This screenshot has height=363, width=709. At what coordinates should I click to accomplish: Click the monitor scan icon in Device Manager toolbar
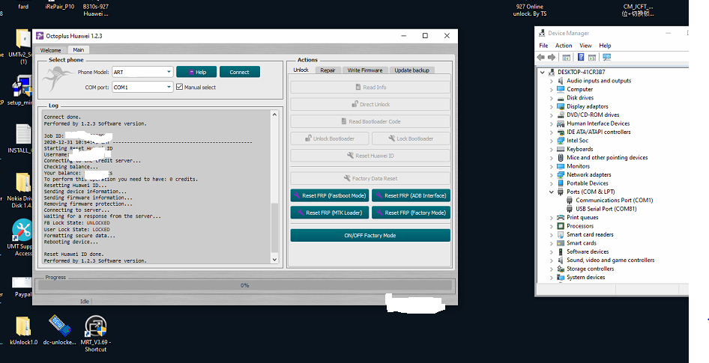[x=607, y=58]
